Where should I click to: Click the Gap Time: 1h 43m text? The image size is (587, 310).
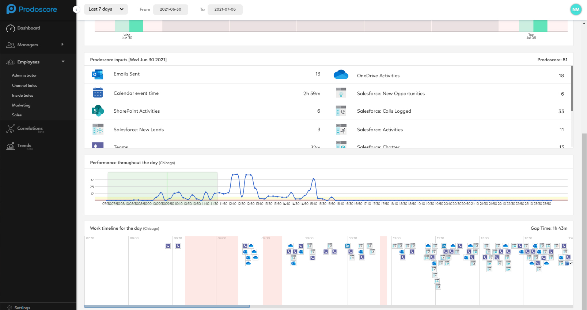(x=549, y=228)
